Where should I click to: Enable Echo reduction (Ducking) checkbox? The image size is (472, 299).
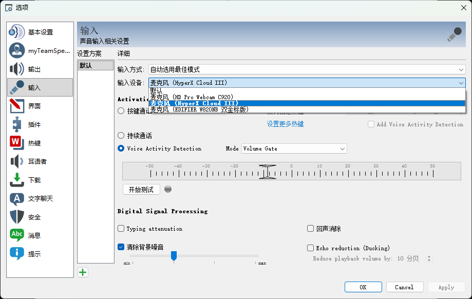point(310,248)
